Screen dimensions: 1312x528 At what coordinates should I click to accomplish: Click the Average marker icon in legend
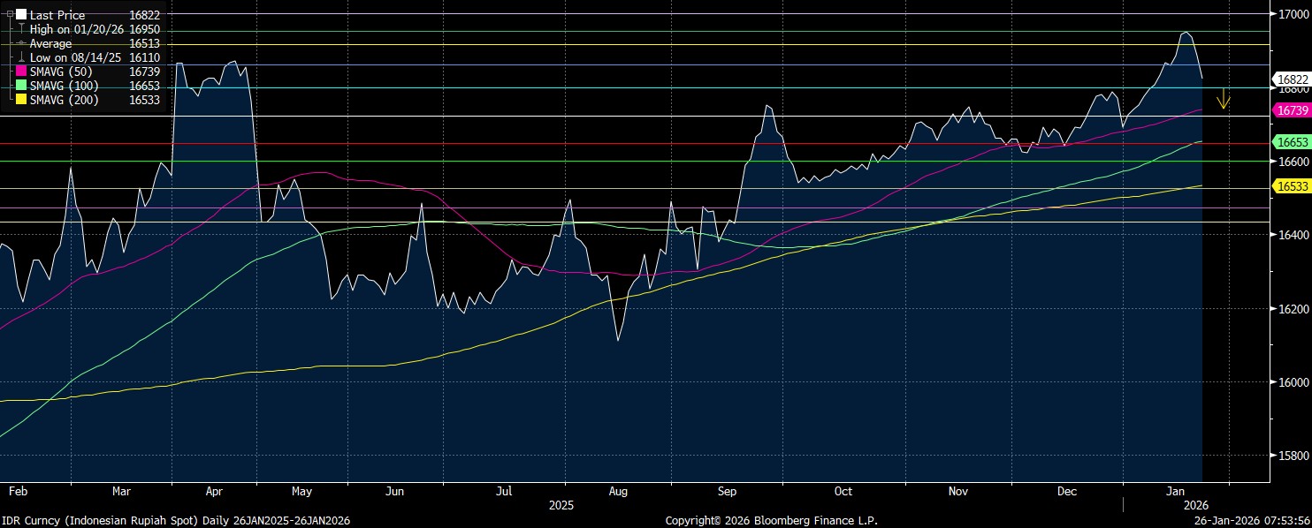pos(22,43)
